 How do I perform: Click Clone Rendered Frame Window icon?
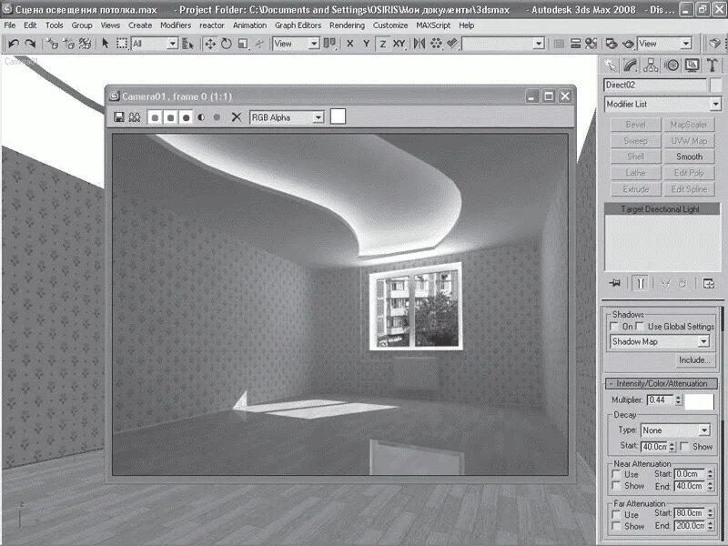[x=135, y=117]
